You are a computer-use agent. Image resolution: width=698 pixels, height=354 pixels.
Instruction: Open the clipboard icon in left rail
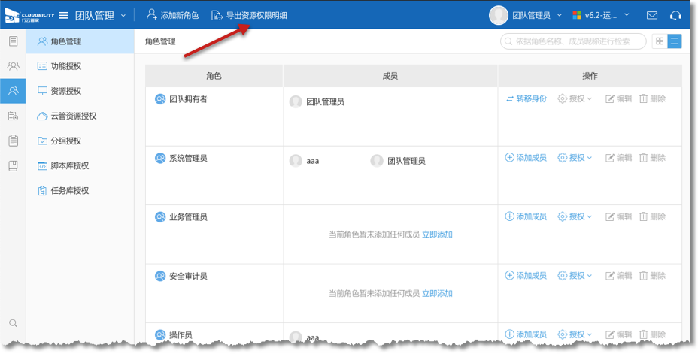14,141
